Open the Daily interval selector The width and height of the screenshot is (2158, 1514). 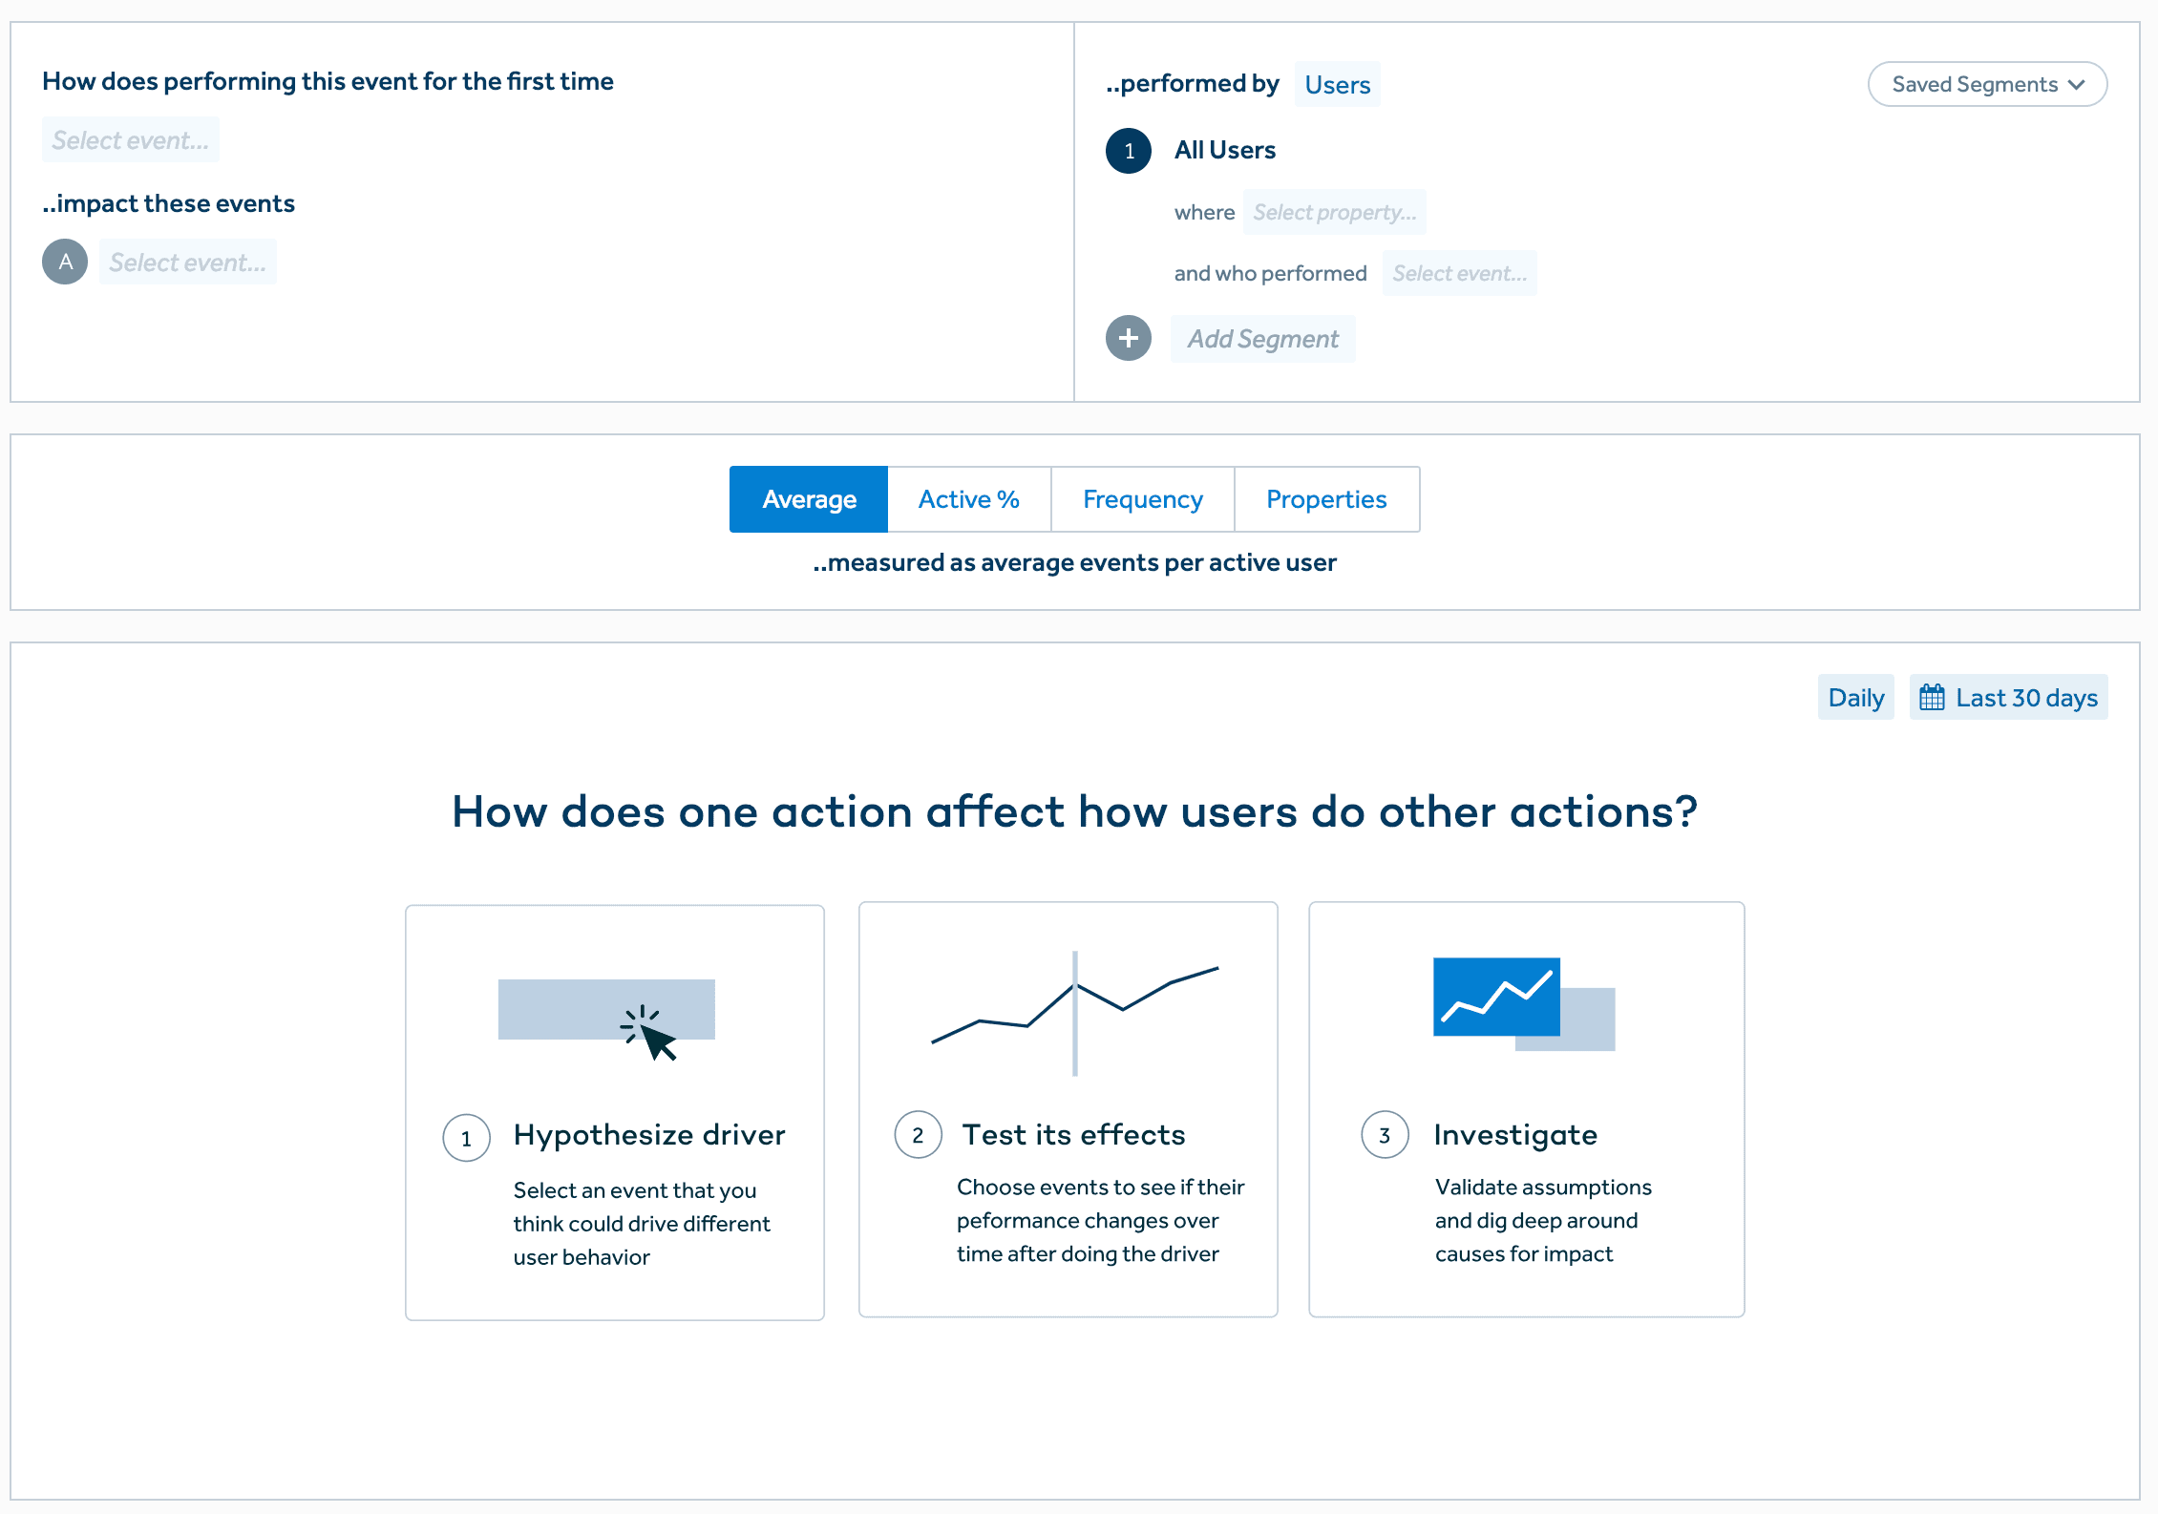[1855, 697]
